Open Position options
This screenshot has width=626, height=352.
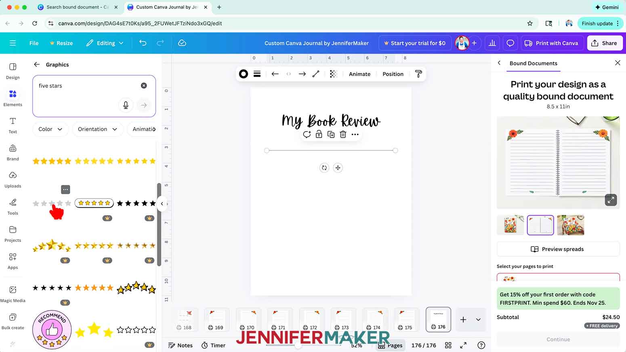tap(393, 74)
